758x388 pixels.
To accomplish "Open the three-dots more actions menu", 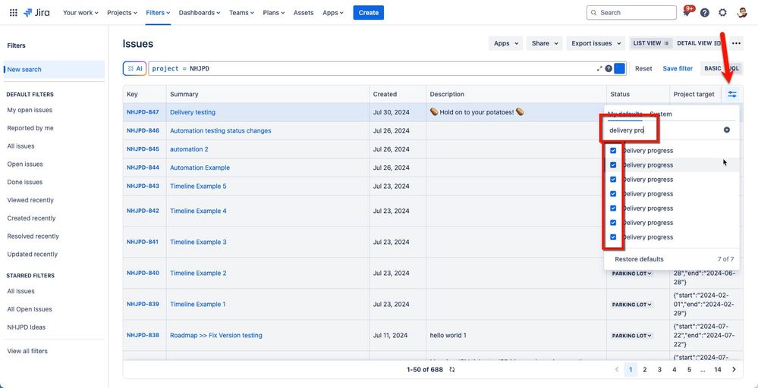I will click(736, 43).
